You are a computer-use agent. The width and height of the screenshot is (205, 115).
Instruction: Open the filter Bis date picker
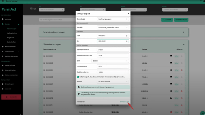[93, 10]
